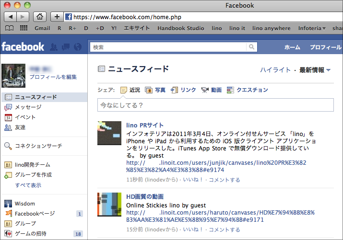
Task: Open the Top Sites grid icon
Action: pyautogui.click(x=24, y=28)
